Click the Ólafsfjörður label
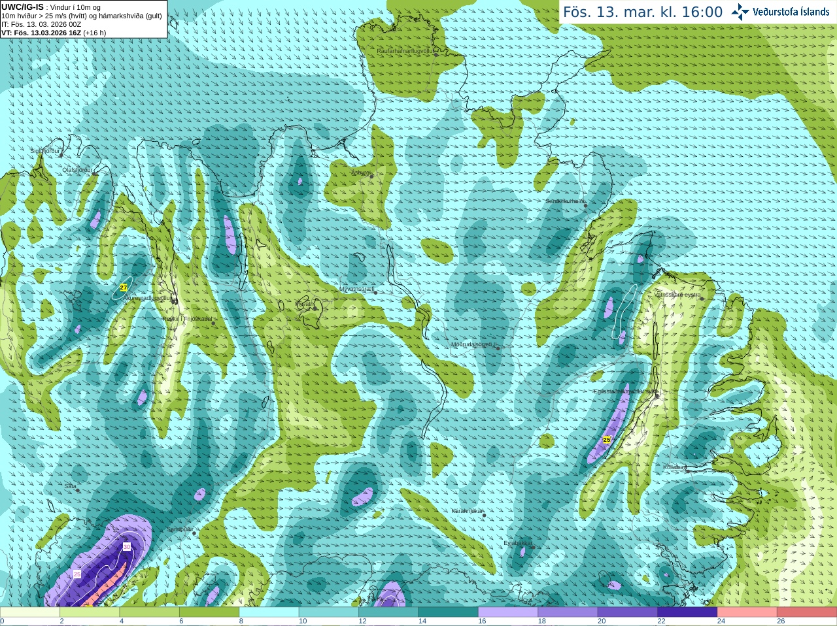The width and height of the screenshot is (837, 626). 77,169
